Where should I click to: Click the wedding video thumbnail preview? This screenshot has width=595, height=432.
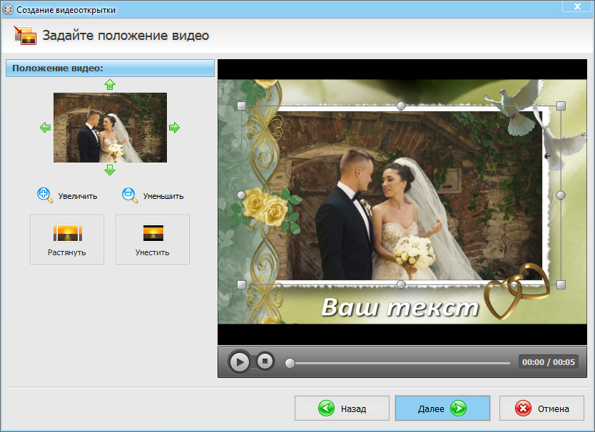(109, 128)
